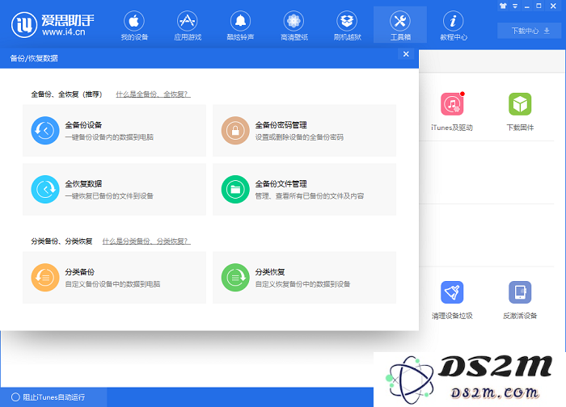Open 下载固件 green cube icon
The image size is (566, 407).
tap(520, 104)
